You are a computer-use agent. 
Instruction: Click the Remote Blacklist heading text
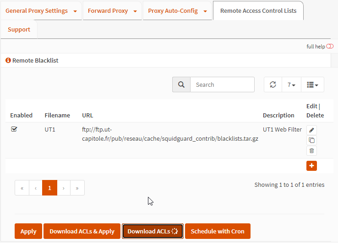(35, 60)
